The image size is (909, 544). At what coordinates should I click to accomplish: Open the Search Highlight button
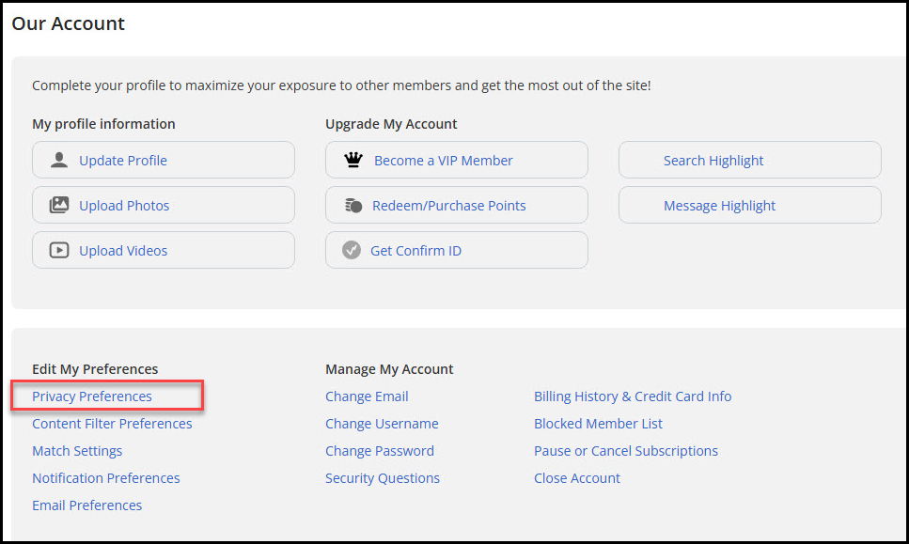point(749,160)
